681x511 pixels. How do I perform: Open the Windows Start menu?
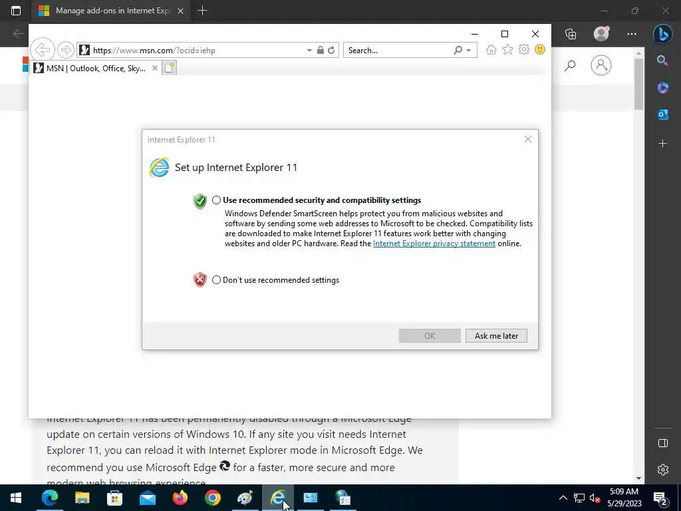pos(16,498)
